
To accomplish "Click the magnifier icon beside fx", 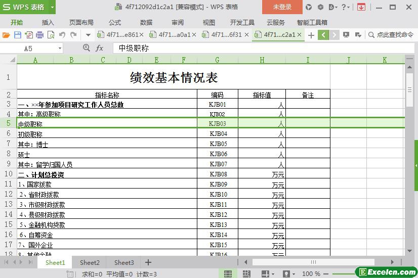I will pos(87,48).
